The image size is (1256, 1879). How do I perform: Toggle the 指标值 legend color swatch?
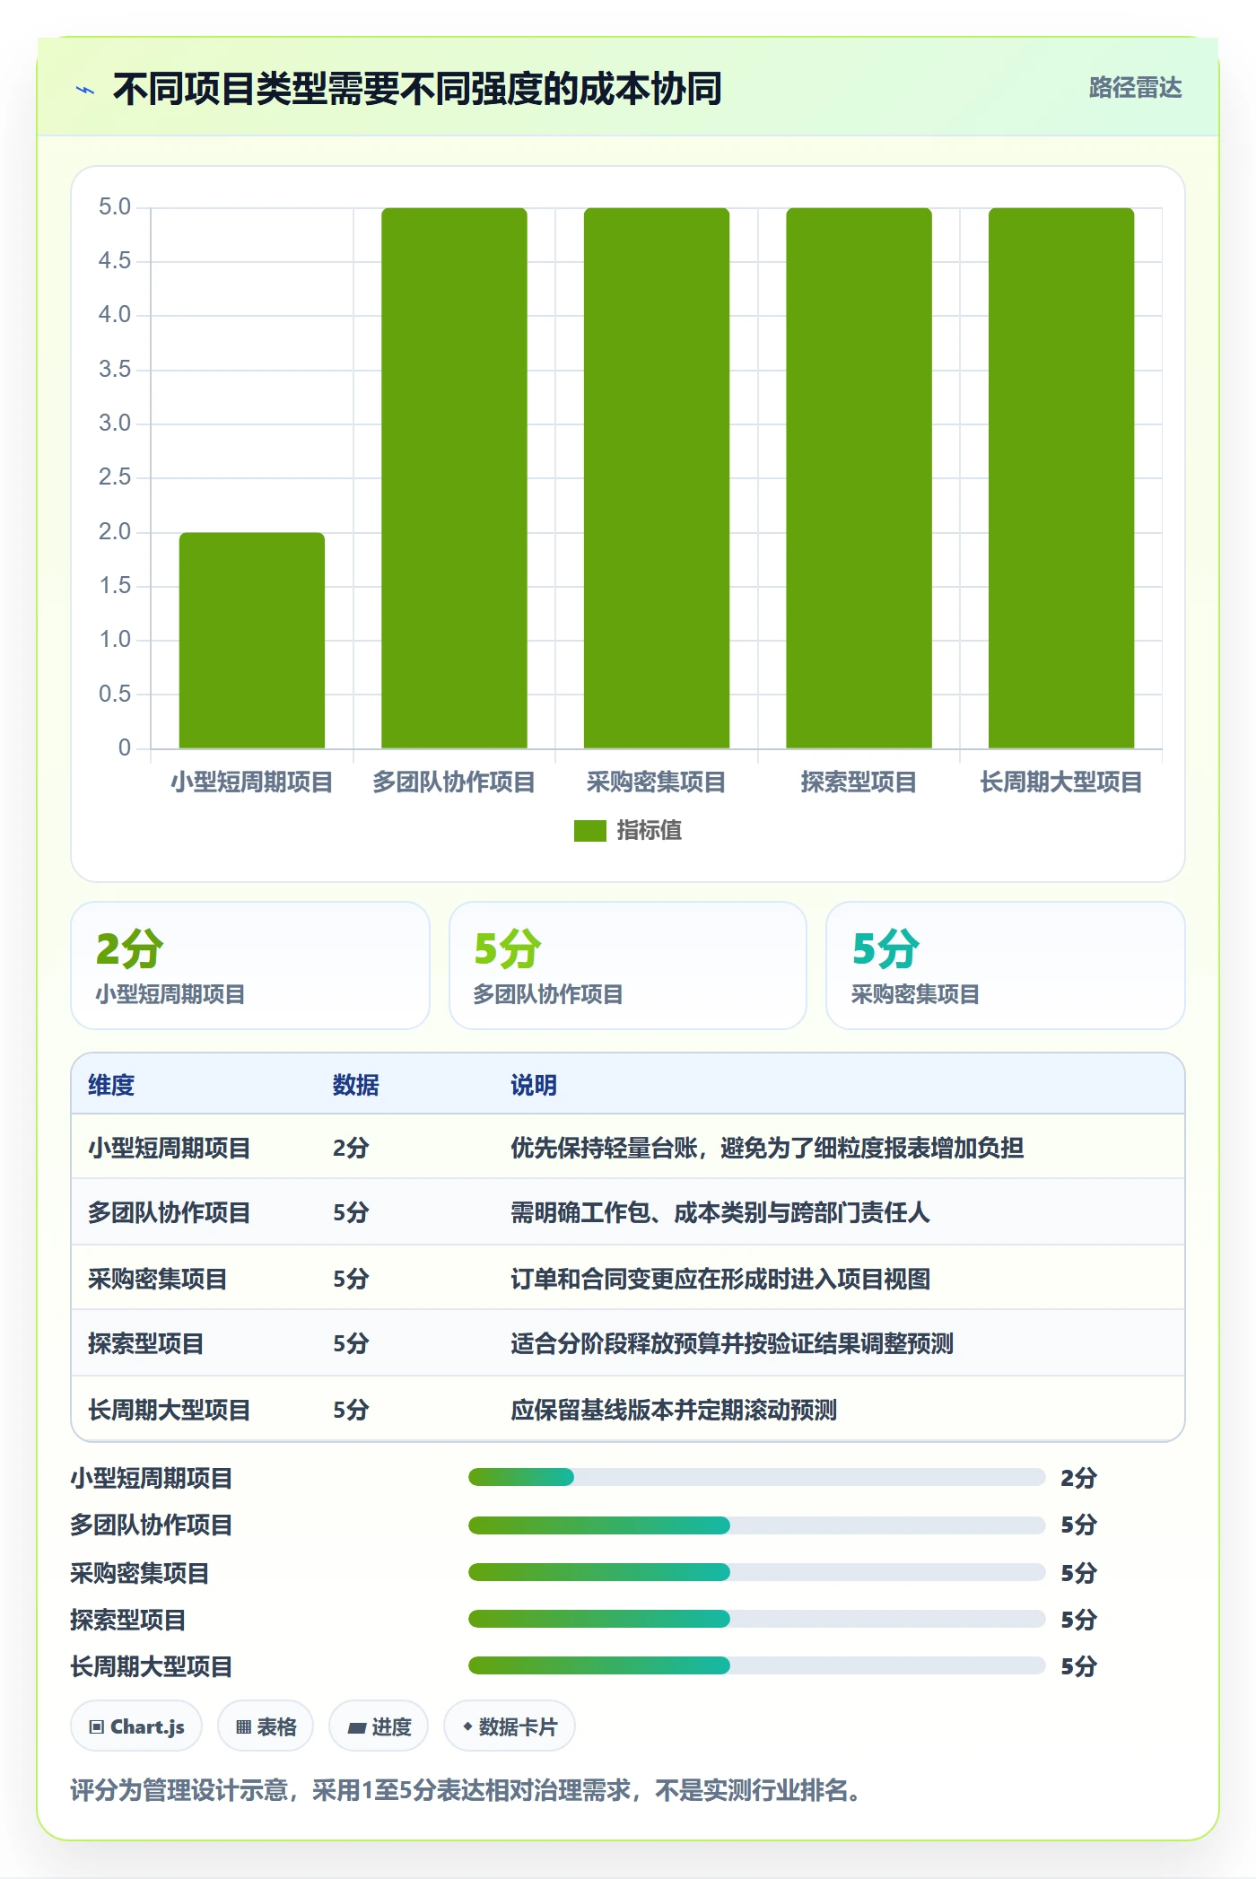coord(589,831)
